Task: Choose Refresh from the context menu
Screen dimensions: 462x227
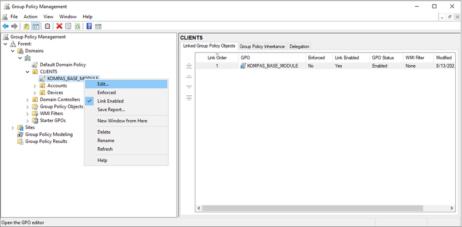Action: 126,149
